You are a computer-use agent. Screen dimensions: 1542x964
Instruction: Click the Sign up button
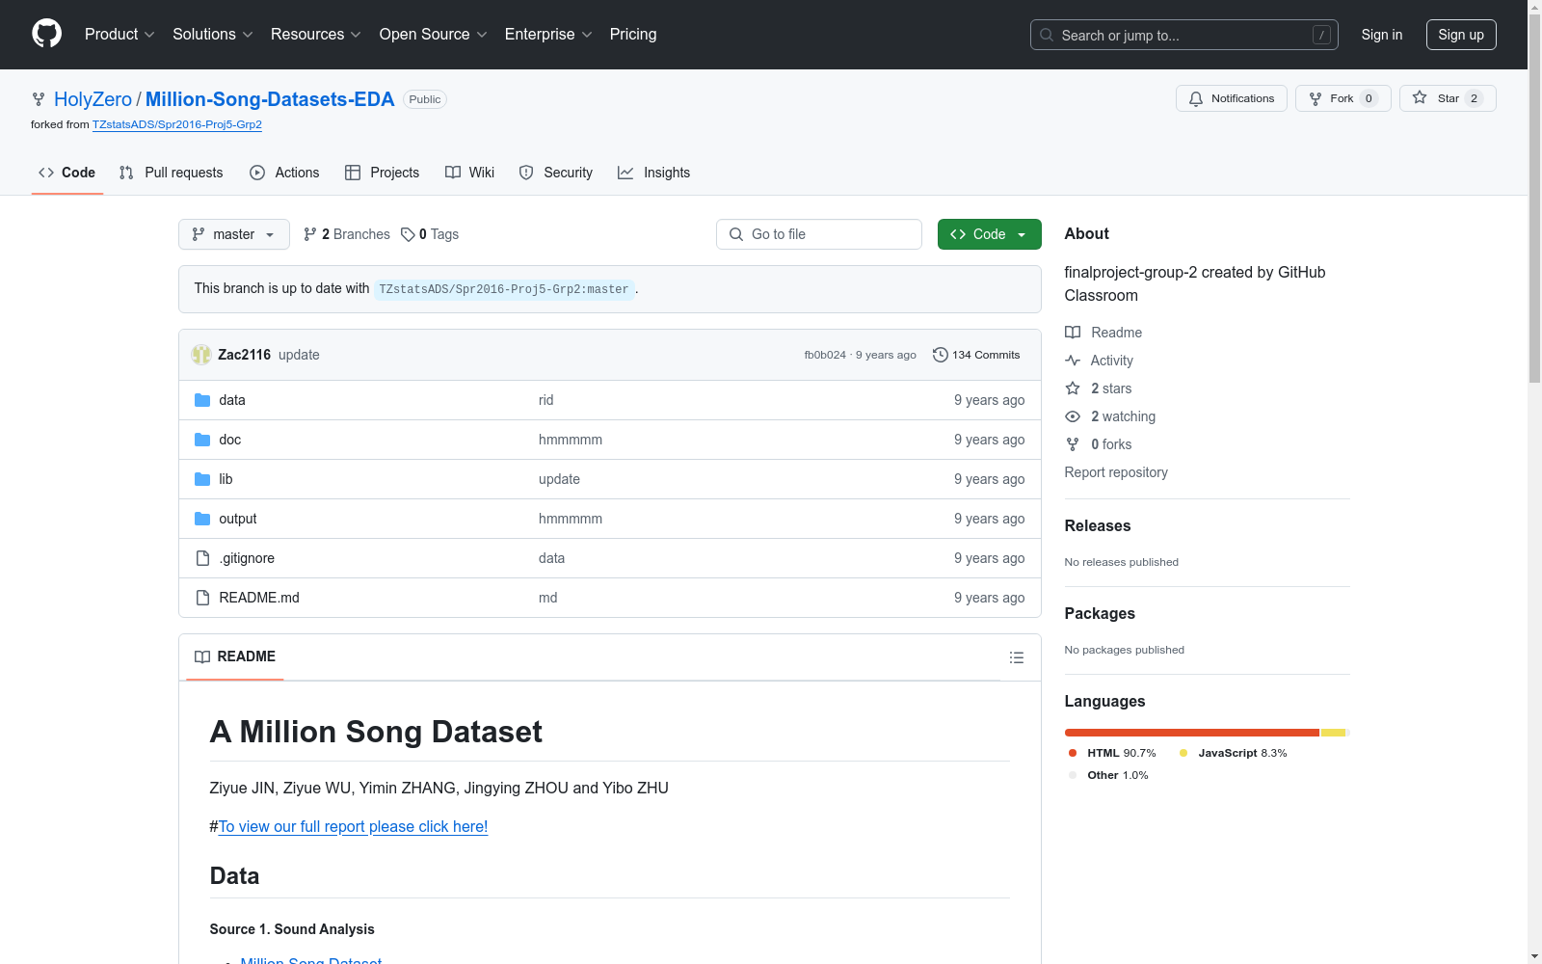pyautogui.click(x=1460, y=35)
